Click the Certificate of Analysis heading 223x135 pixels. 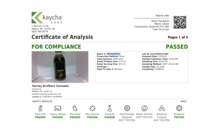point(62,37)
